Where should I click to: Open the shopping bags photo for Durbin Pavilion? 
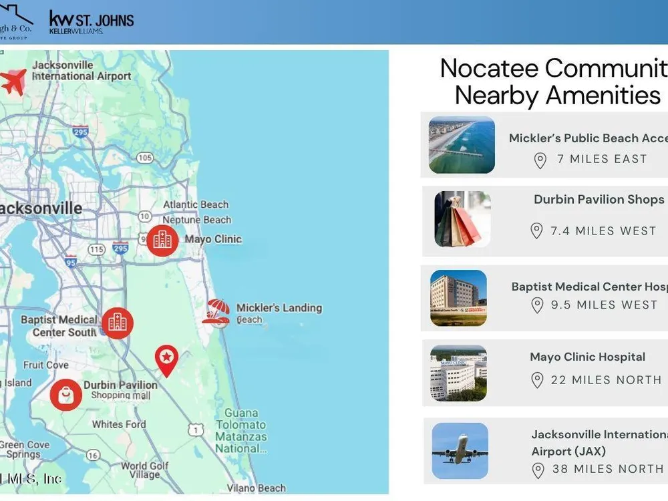pyautogui.click(x=462, y=219)
